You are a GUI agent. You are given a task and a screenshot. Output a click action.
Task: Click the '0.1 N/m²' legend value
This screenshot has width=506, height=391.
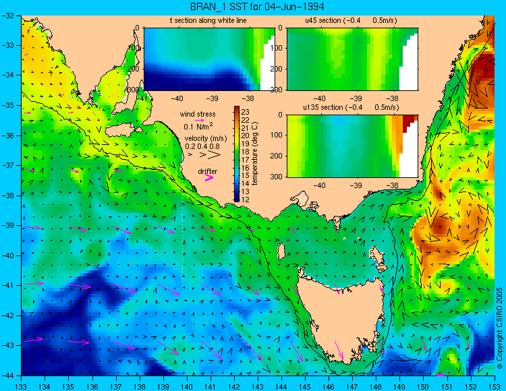click(x=198, y=126)
